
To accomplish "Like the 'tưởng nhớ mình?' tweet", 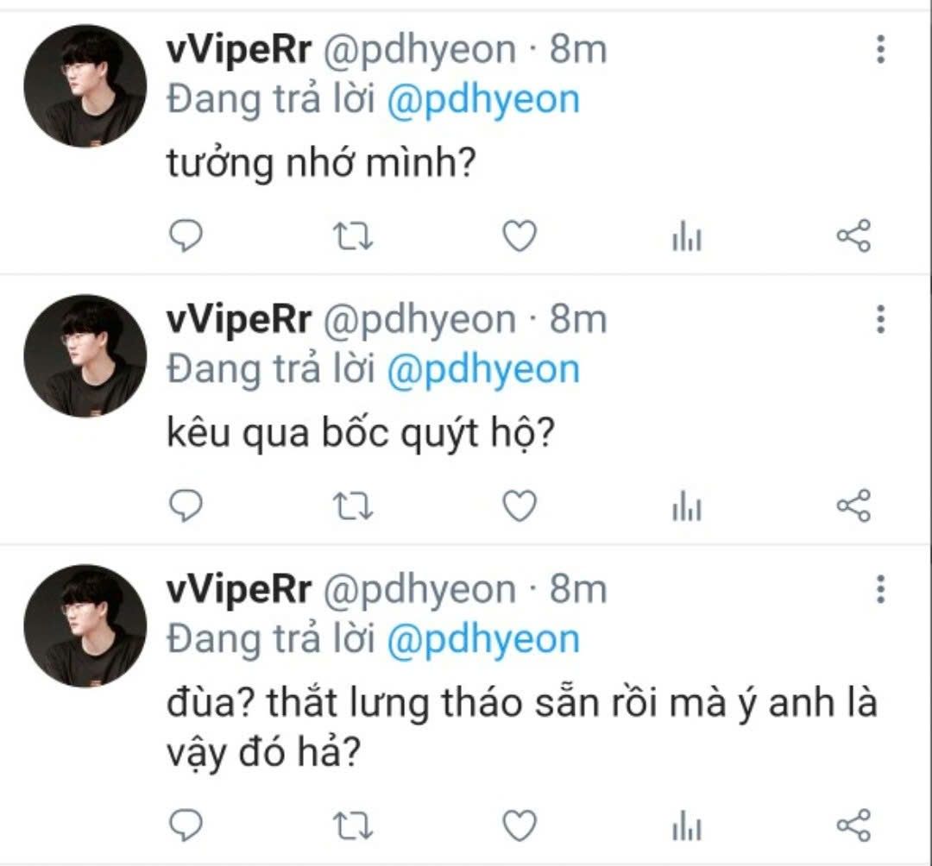I will (520, 235).
